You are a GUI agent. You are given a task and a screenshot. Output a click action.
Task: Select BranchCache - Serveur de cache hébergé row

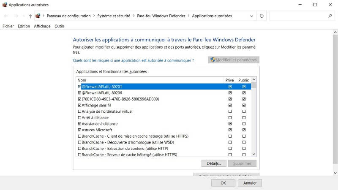(129, 155)
